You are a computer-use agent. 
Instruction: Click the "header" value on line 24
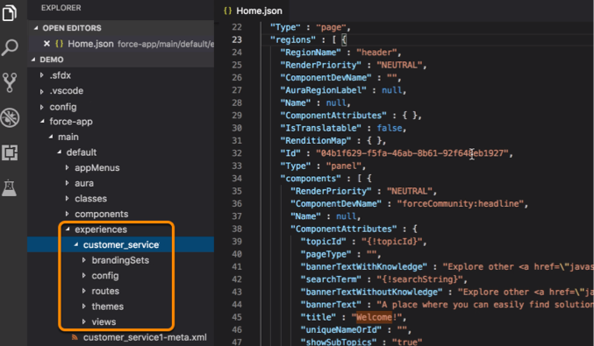(376, 53)
